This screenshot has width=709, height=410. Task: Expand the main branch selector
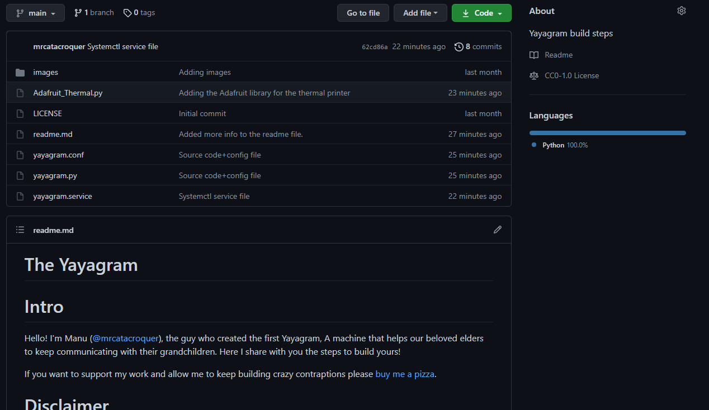[35, 12]
